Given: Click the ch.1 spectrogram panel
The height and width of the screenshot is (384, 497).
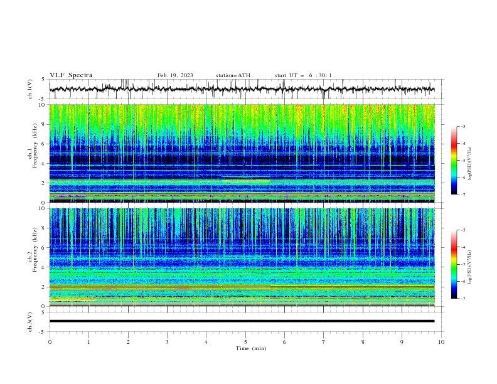Looking at the screenshot, I should 242,153.
